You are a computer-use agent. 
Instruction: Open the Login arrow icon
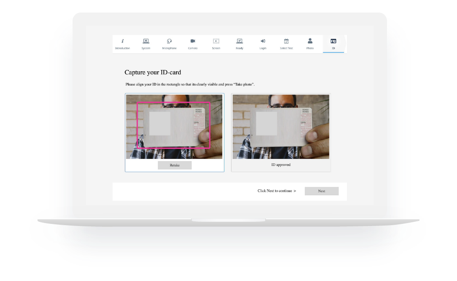263,41
